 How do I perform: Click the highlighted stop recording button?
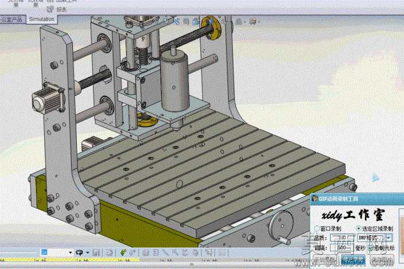(x=353, y=260)
